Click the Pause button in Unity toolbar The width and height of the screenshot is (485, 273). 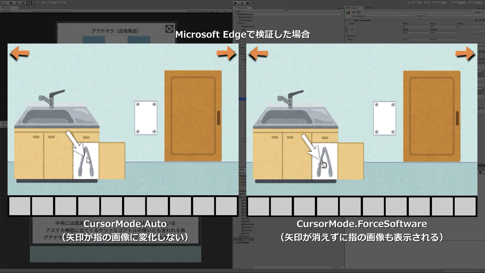[x=242, y=3]
